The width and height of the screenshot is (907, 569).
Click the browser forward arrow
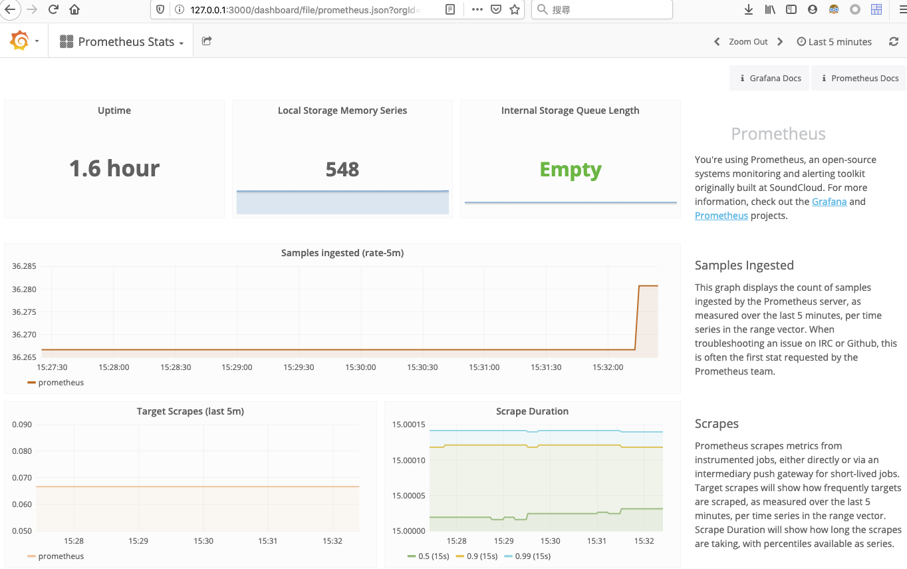(x=32, y=9)
